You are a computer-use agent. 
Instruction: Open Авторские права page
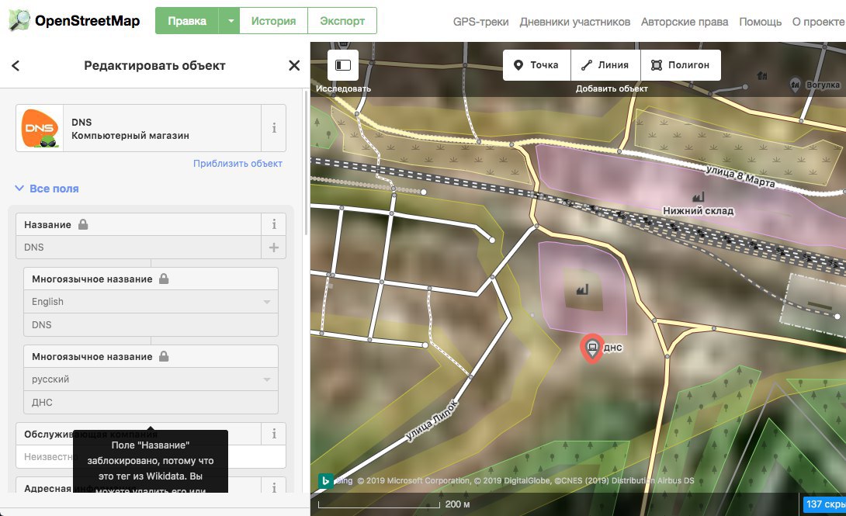click(684, 22)
